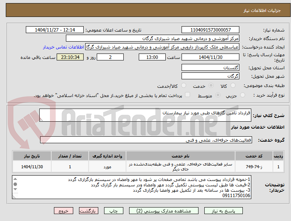The height and width of the screenshot is (221, 291).
Task: Select the متوسط purchase type radio
Action: tap(218, 95)
